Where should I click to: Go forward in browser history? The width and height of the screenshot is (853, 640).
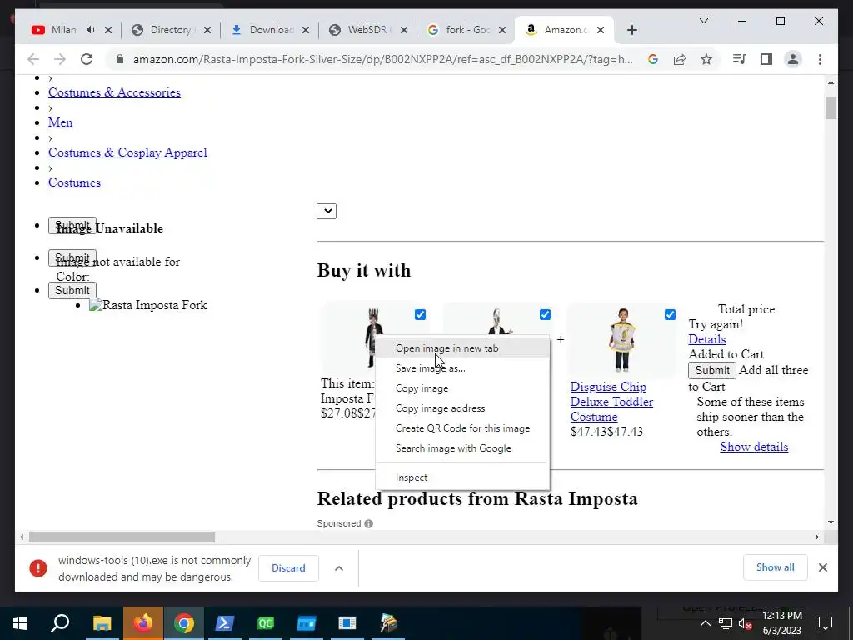[60, 59]
